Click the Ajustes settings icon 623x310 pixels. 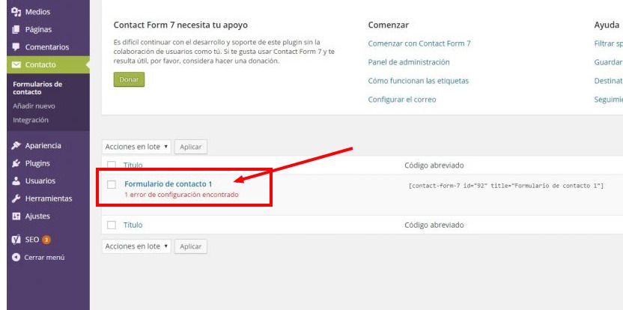(x=16, y=216)
